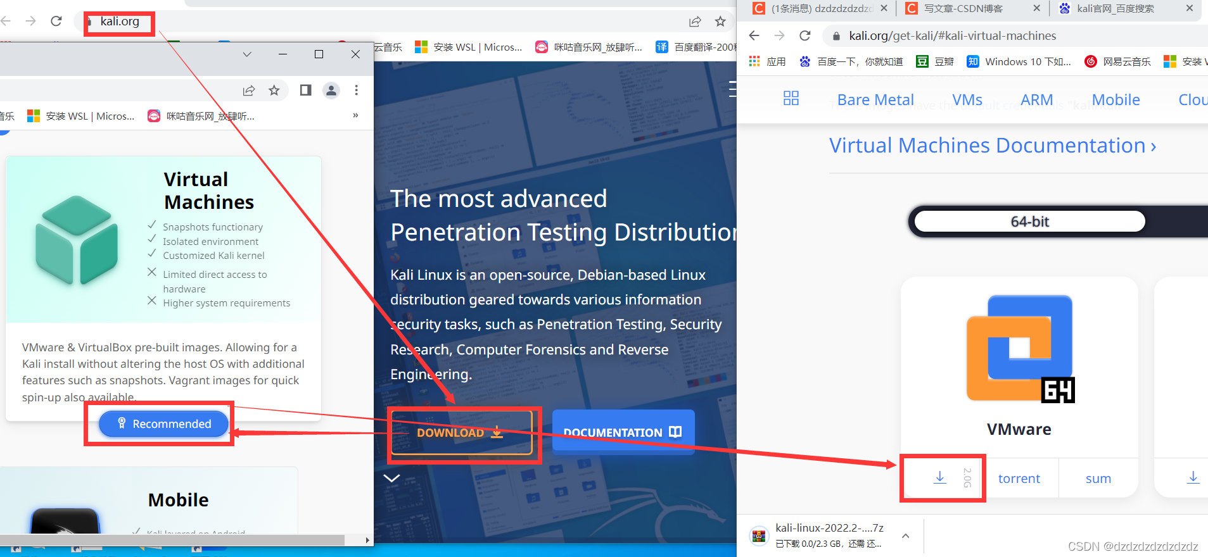Open 豆瓣 bookmark in right window
Image resolution: width=1208 pixels, height=557 pixels.
pos(935,61)
